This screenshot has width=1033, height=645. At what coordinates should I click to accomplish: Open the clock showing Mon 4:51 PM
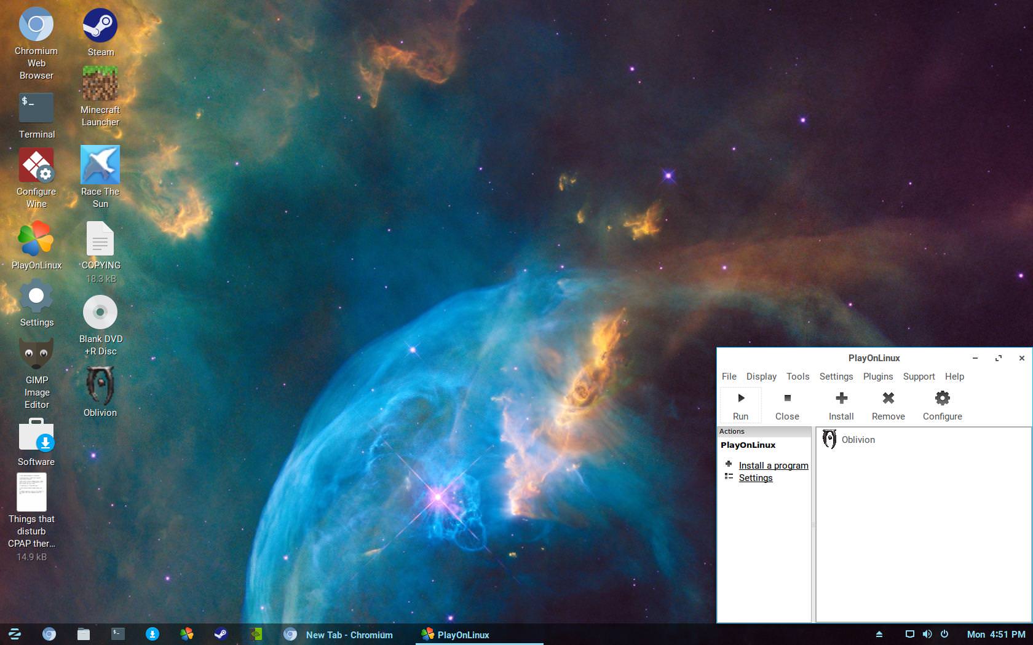point(996,635)
